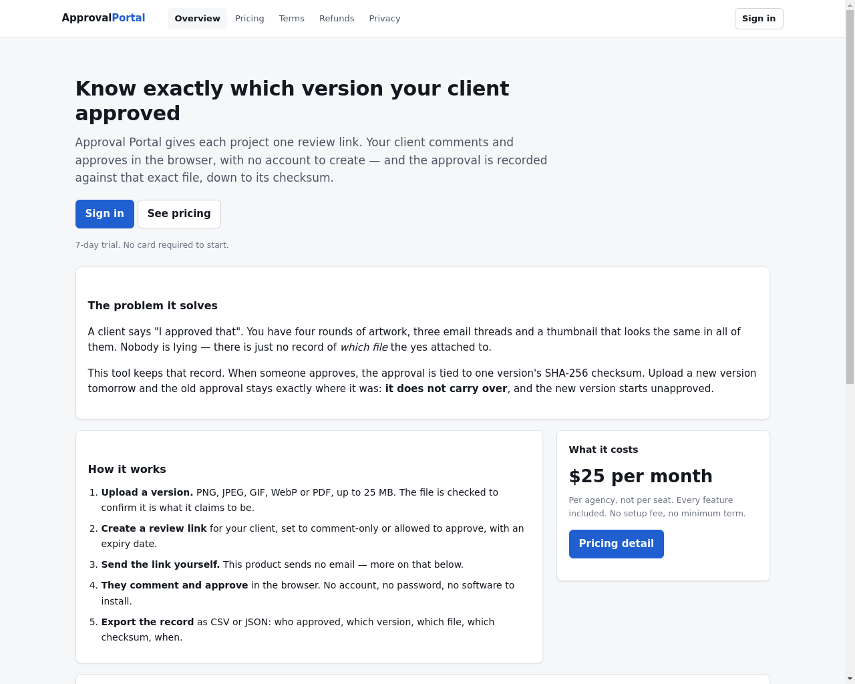
Task: Open the Refunds nav link
Action: (337, 19)
